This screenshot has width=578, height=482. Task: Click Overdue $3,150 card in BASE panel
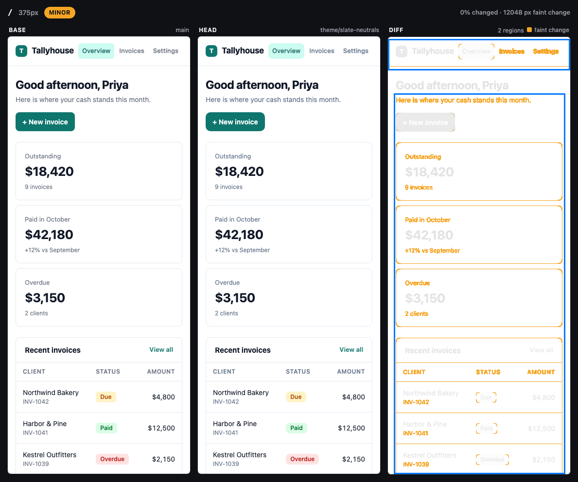click(x=99, y=297)
